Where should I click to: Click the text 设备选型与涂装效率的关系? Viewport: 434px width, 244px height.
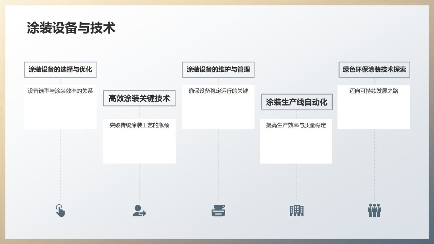[60, 91]
